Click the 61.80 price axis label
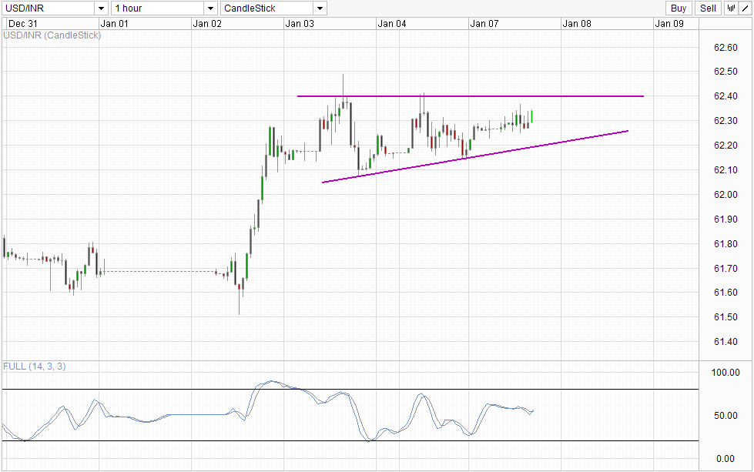Screen dimensions: 754x472 click(x=726, y=243)
